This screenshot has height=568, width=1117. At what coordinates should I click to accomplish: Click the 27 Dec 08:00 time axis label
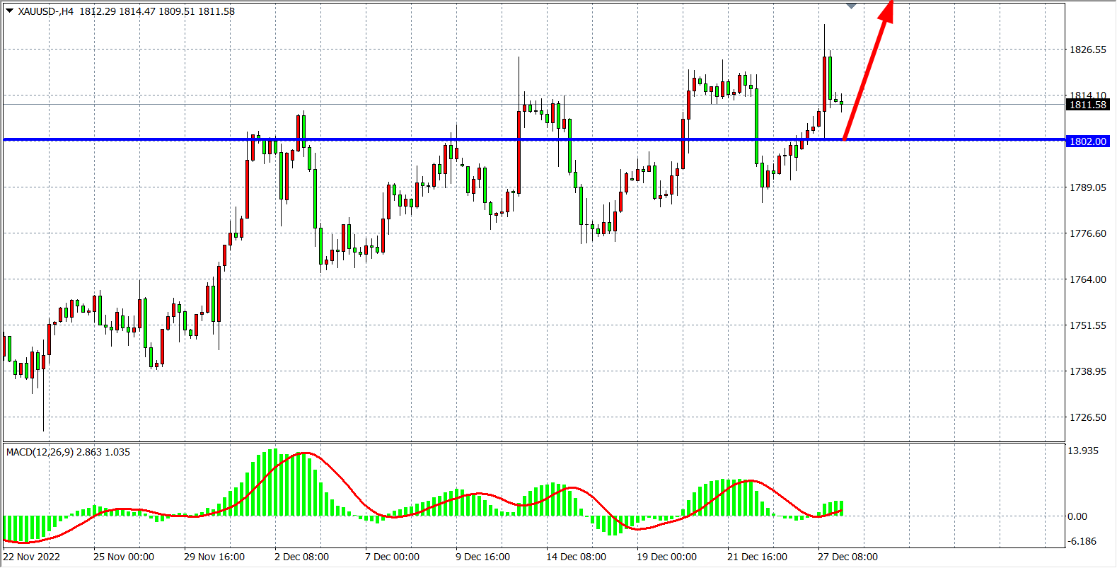[x=847, y=557]
